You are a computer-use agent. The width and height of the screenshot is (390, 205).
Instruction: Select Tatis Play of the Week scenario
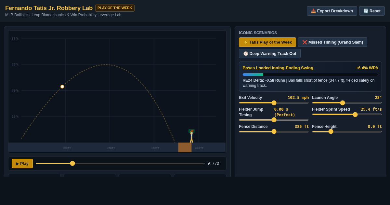coord(267,42)
